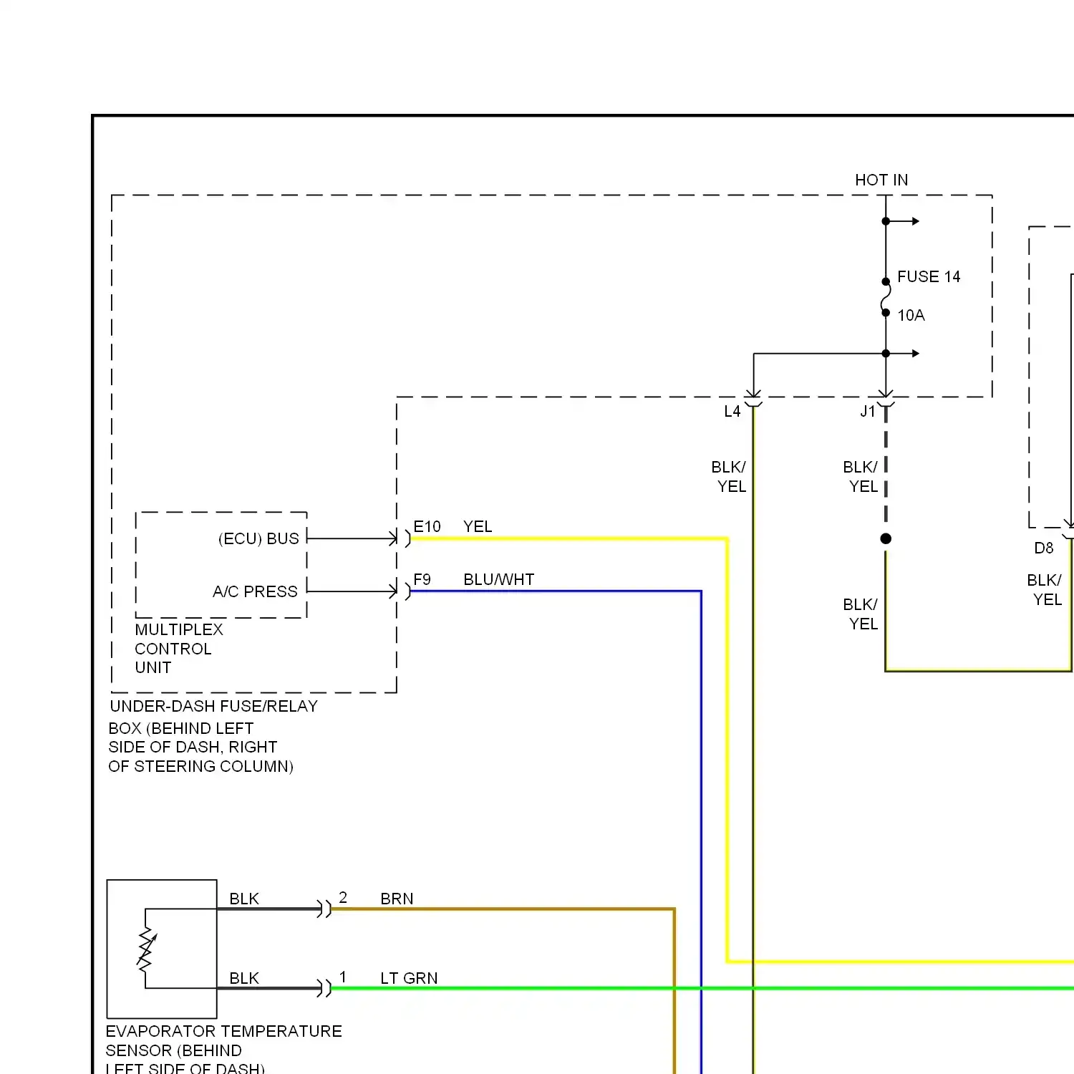
Task: Click the J1 connector label
Action: [x=867, y=412]
